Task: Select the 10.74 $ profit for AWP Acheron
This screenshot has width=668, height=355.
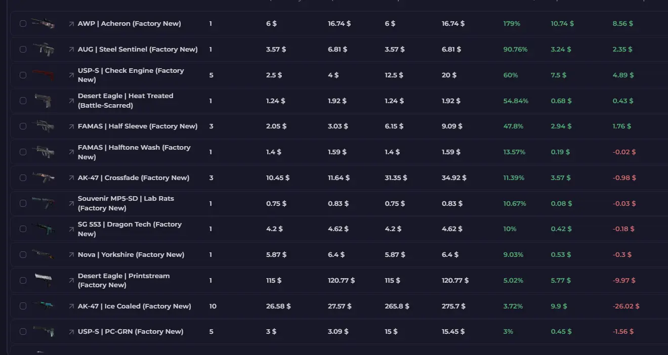Action: pos(562,24)
